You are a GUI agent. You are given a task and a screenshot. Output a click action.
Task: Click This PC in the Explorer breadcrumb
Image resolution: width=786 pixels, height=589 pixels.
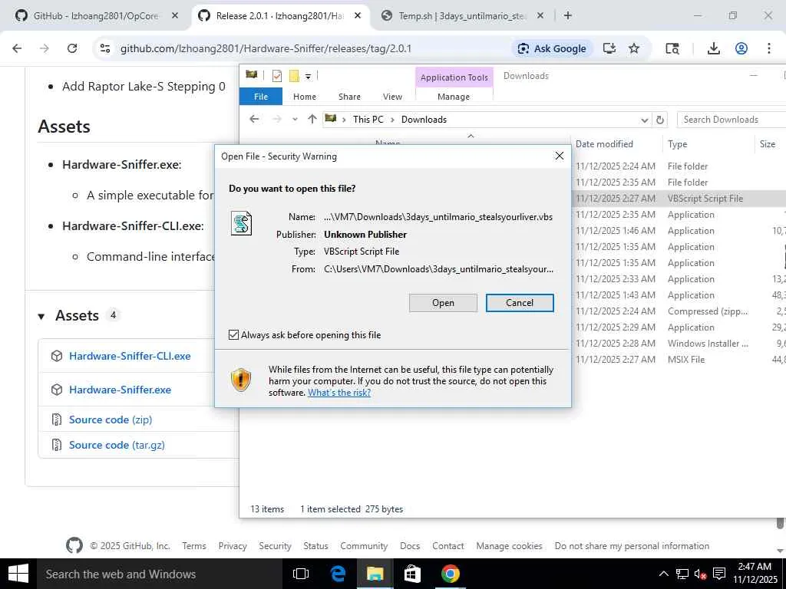tap(368, 119)
